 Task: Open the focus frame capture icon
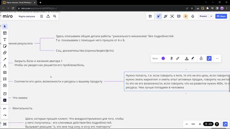click(172, 16)
